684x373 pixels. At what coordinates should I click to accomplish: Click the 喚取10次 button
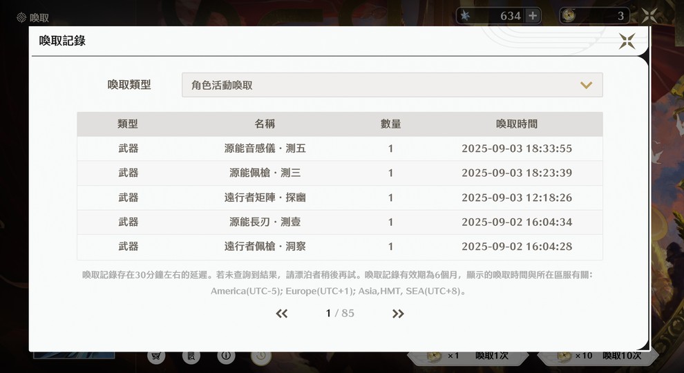tap(598, 356)
